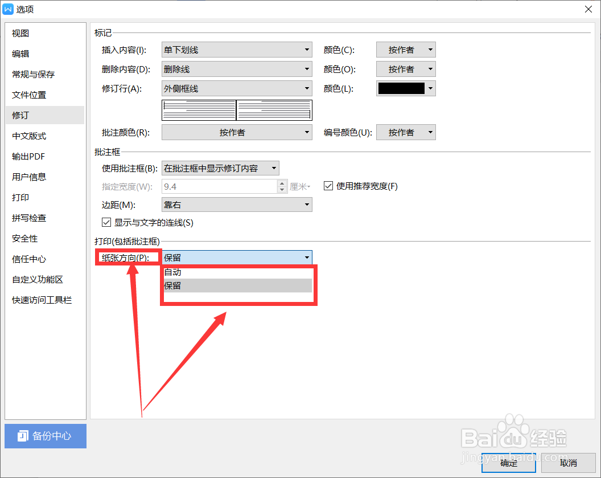Click the 确定 button

[508, 463]
